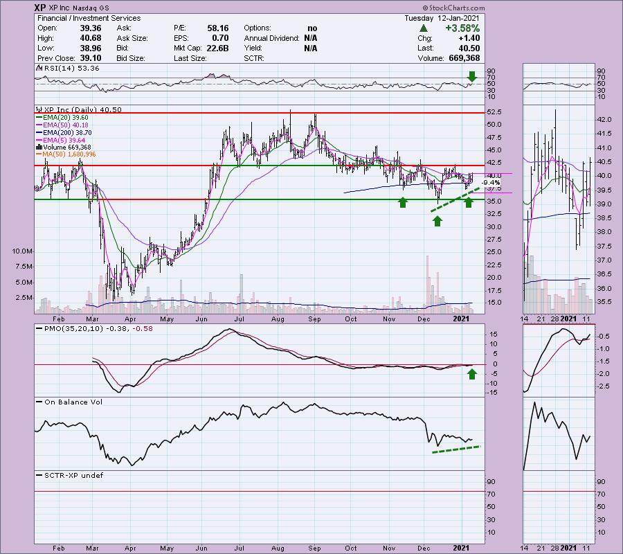Click the green up-triangle change indicator
Screen dimensions: 623x554
click(423, 28)
